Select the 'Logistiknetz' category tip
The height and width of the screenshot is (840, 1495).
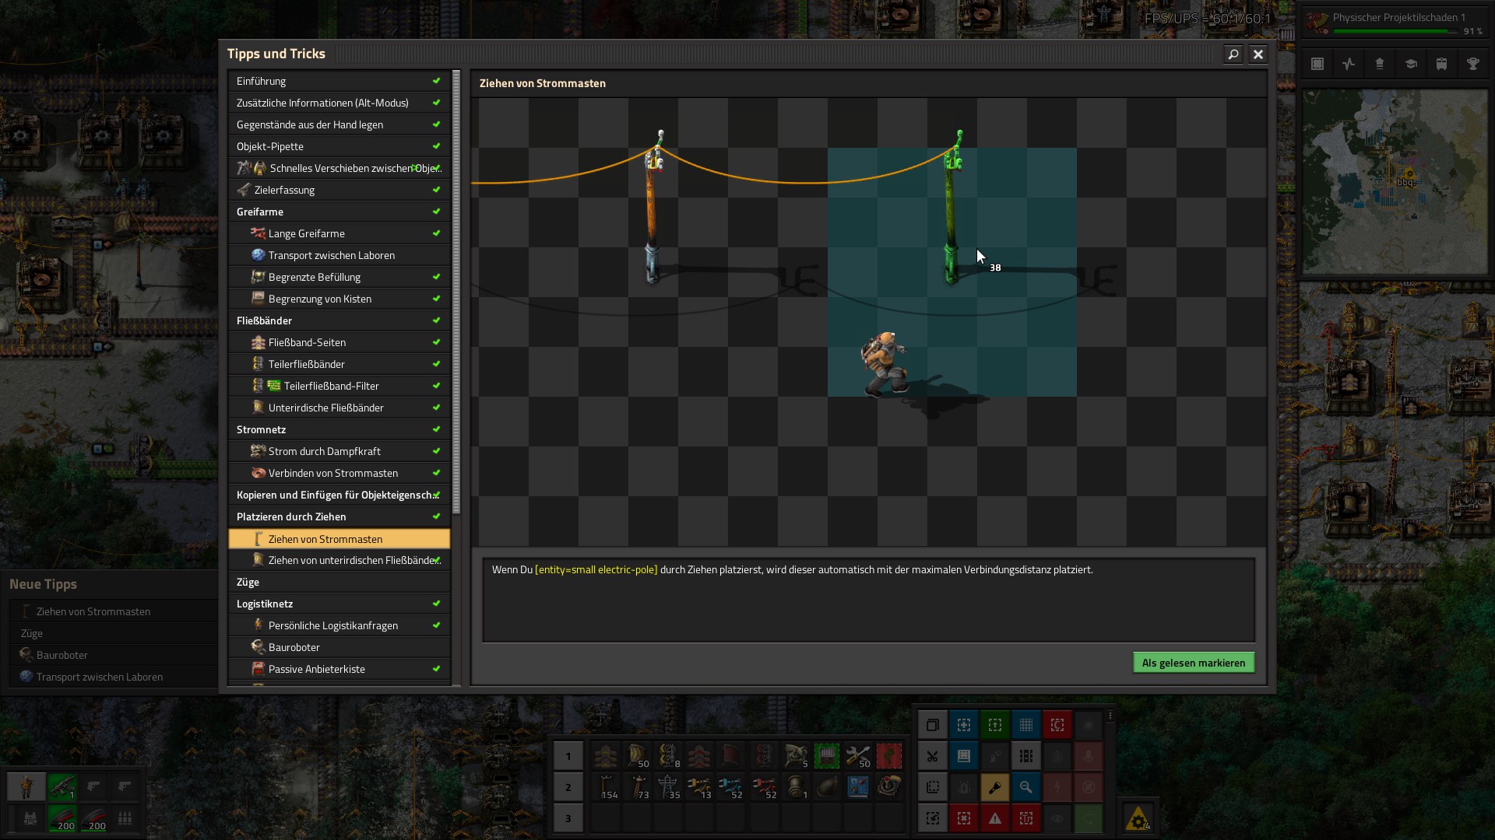pyautogui.click(x=339, y=604)
